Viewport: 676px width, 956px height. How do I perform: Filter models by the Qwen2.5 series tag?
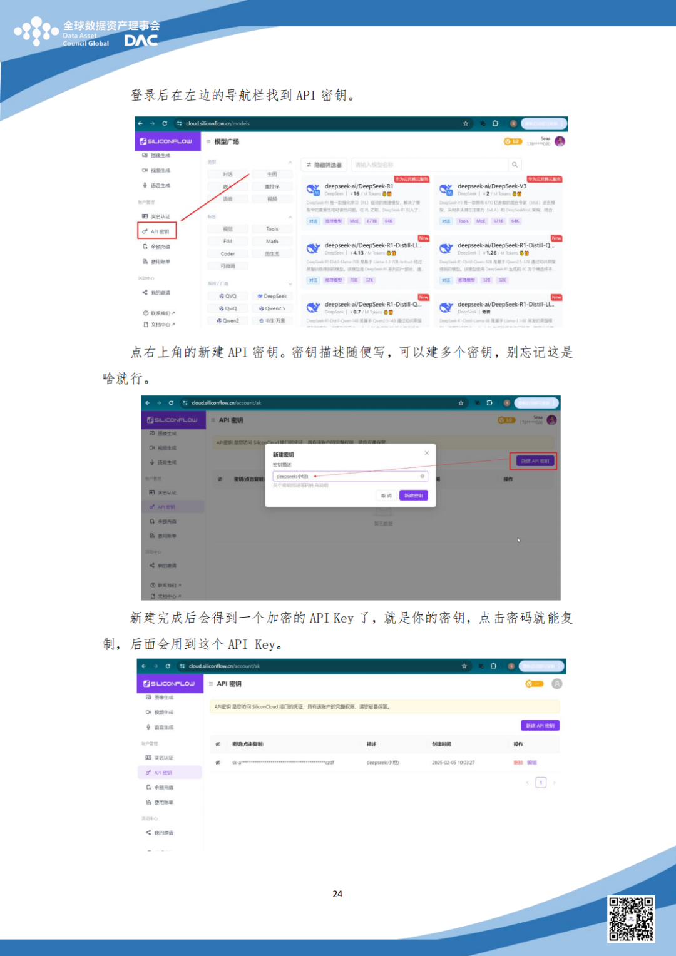[x=272, y=308]
